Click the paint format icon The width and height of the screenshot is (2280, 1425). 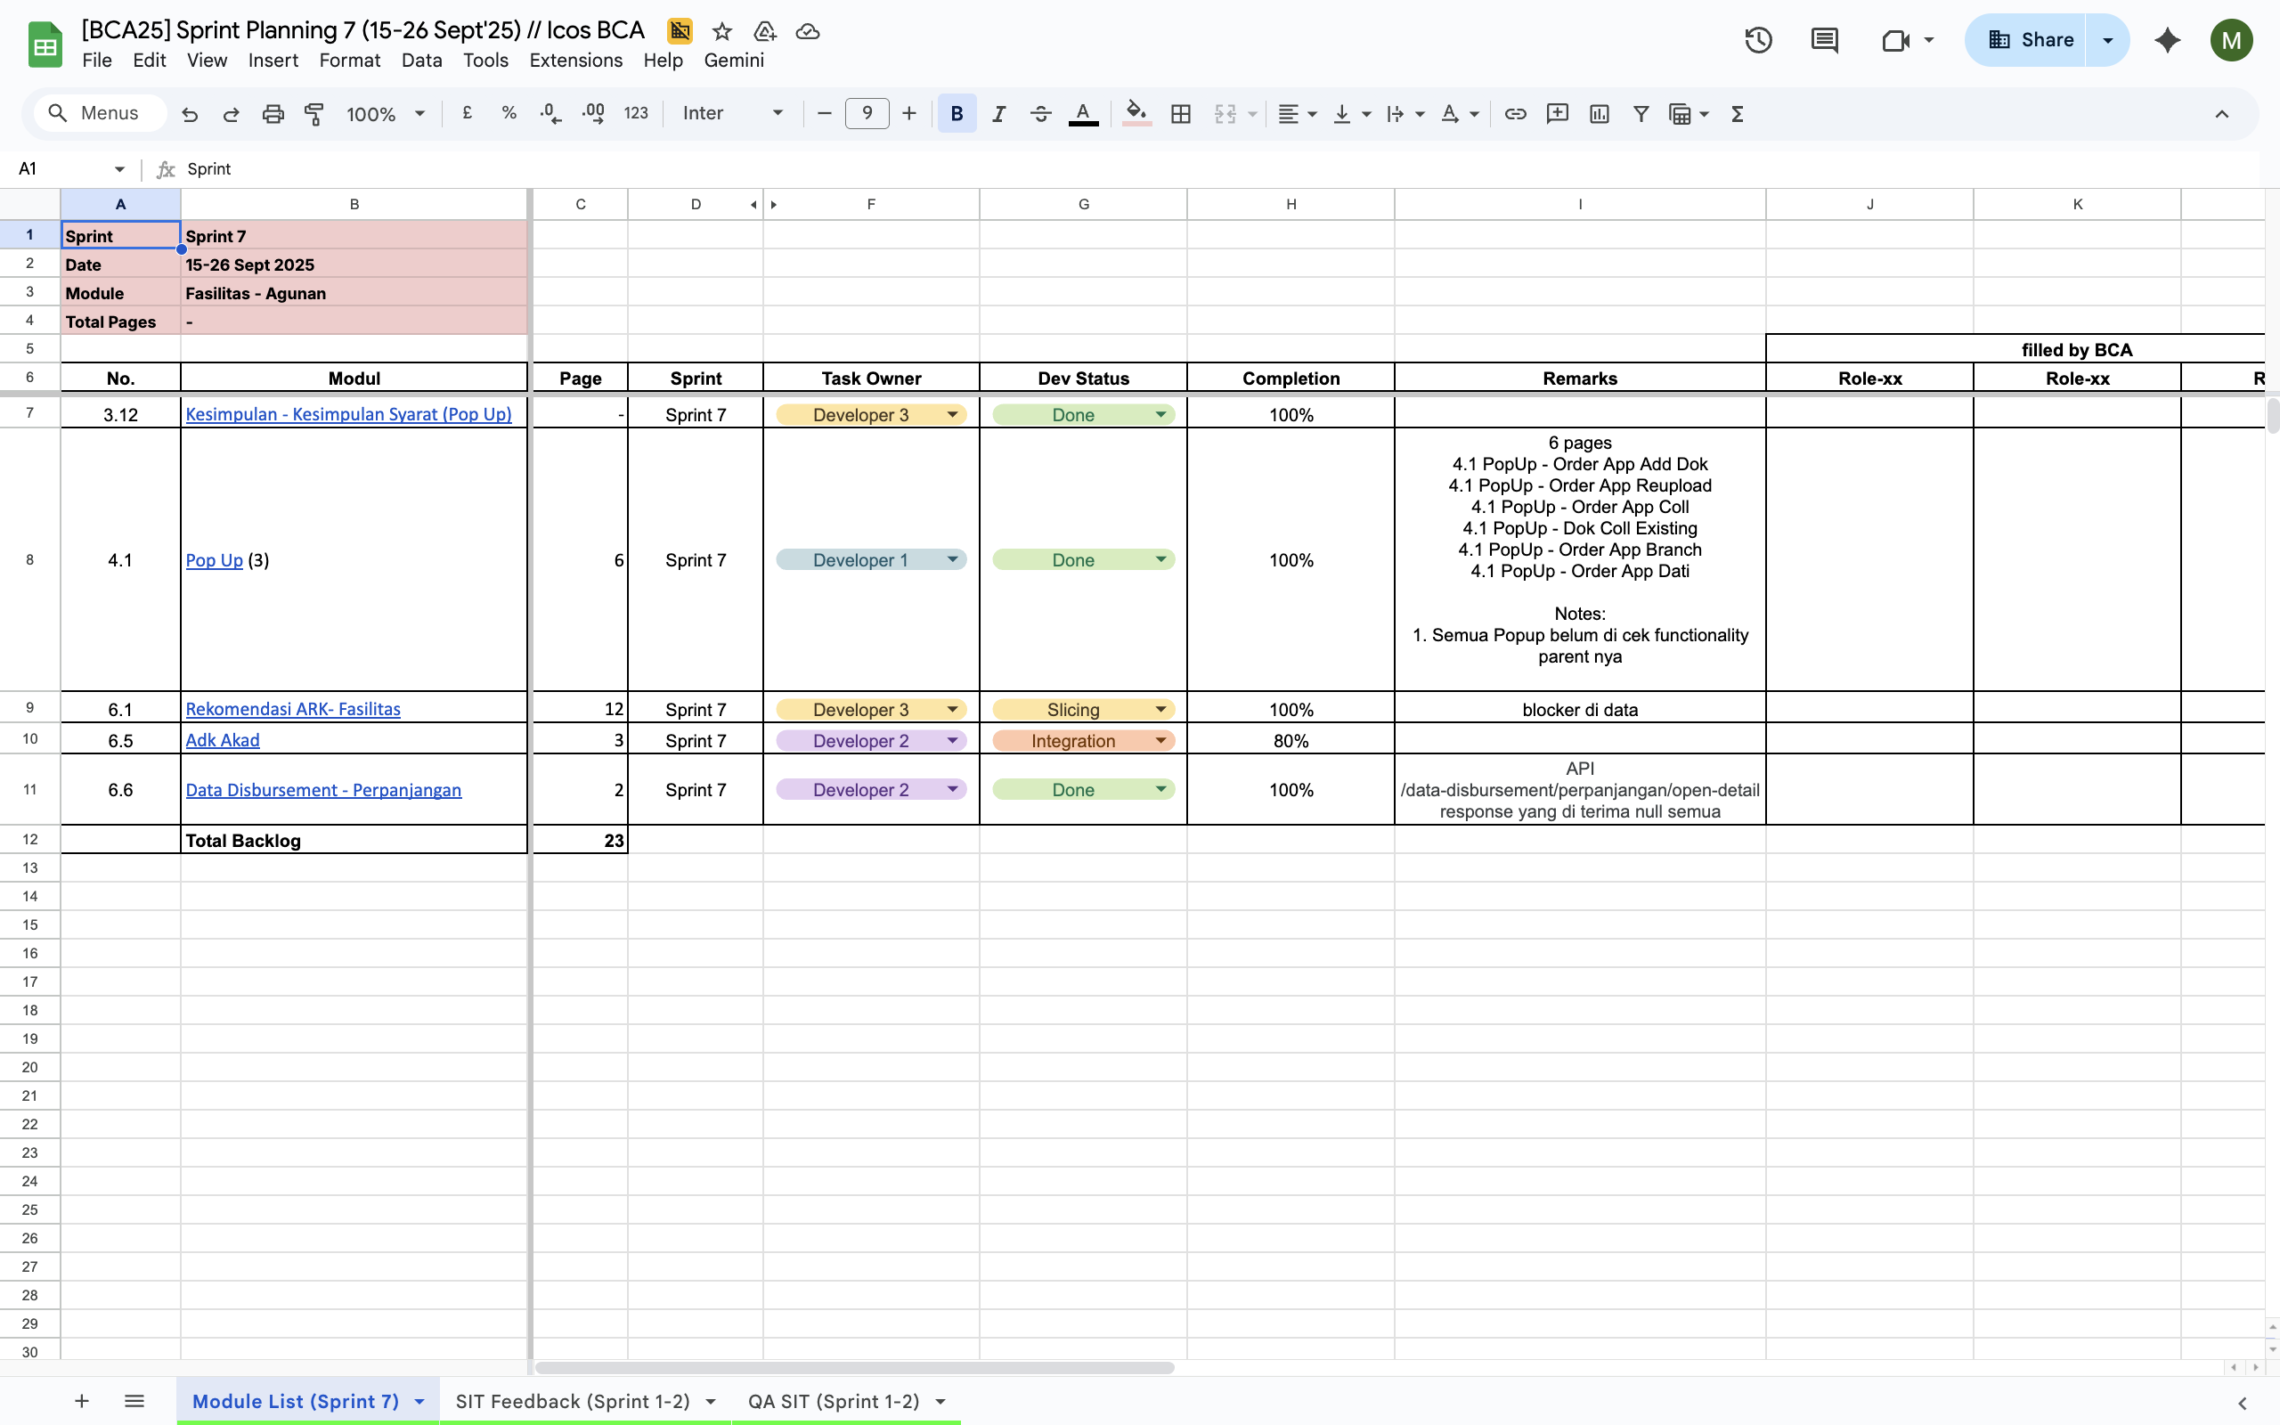313,114
